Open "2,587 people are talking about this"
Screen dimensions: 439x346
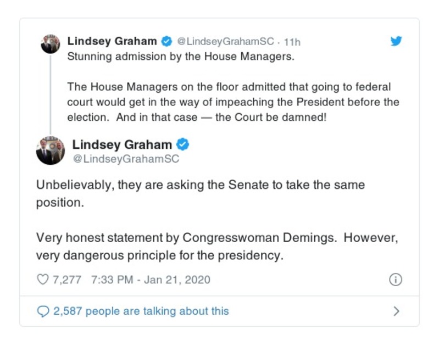click(x=141, y=311)
